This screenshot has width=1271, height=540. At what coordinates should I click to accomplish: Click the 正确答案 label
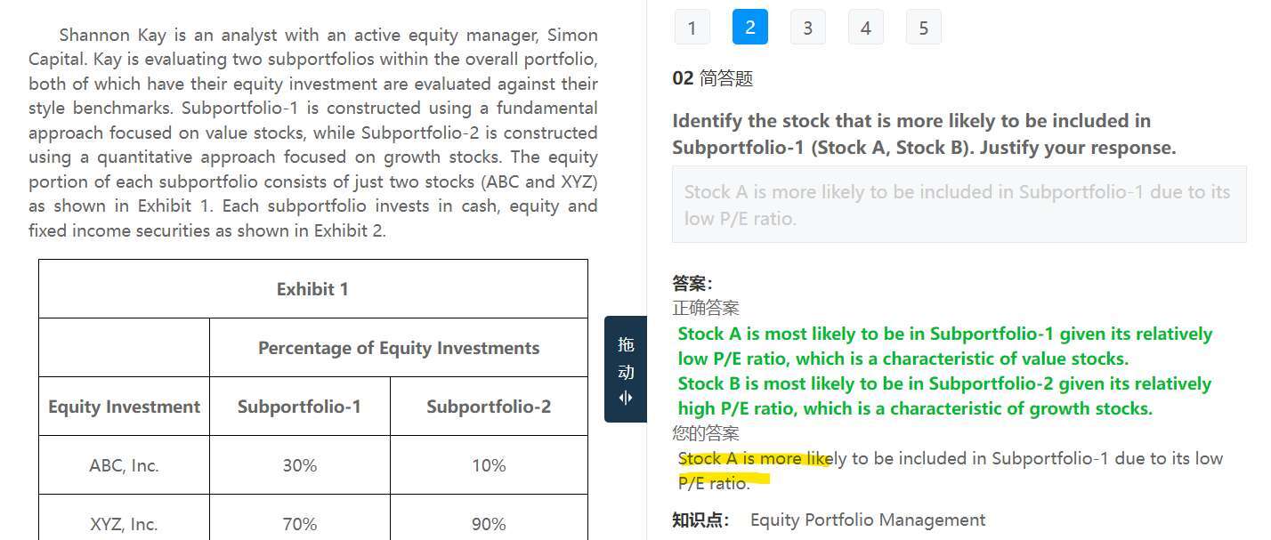(x=706, y=308)
